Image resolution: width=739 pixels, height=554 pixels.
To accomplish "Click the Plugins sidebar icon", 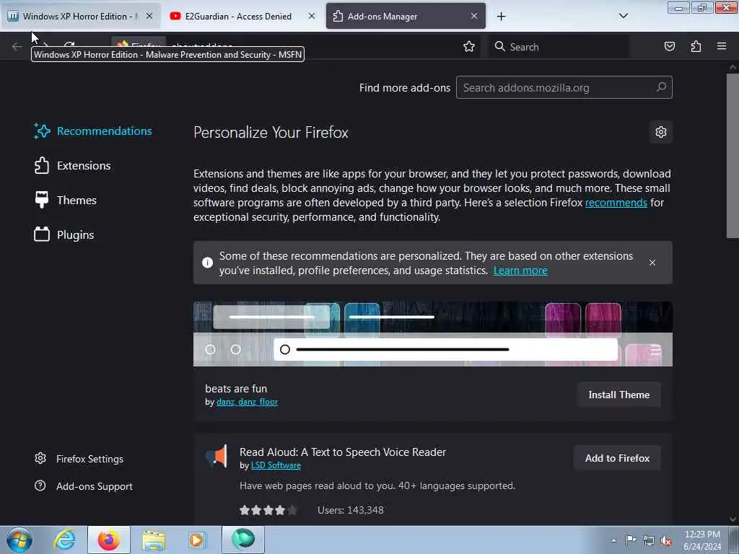I will pyautogui.click(x=41, y=234).
